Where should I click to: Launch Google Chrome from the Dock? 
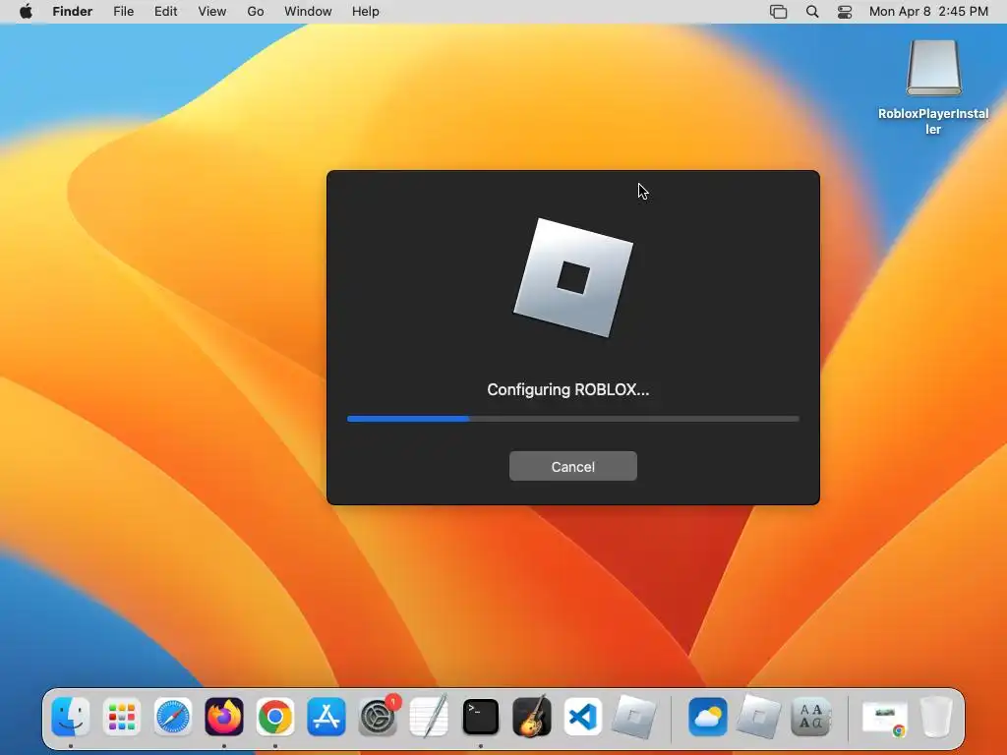(275, 717)
